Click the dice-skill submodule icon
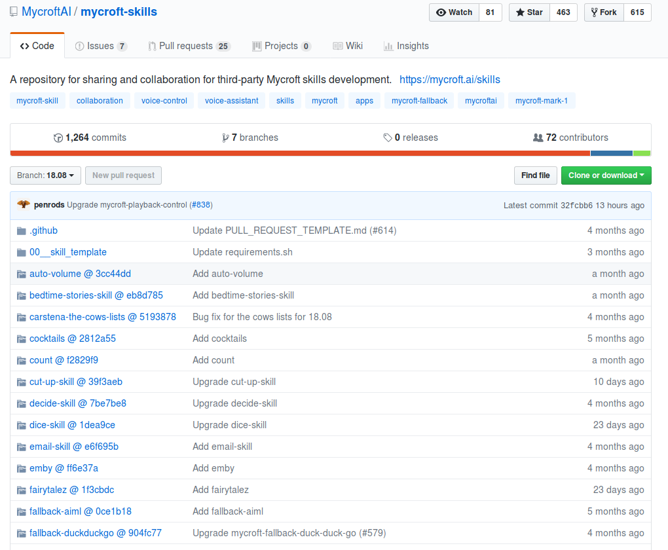The width and height of the screenshot is (668, 550). [22, 426]
